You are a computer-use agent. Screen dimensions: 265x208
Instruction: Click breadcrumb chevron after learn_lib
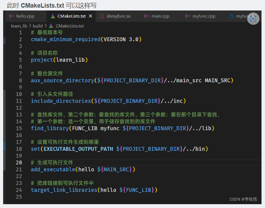pyautogui.click(x=30, y=26)
